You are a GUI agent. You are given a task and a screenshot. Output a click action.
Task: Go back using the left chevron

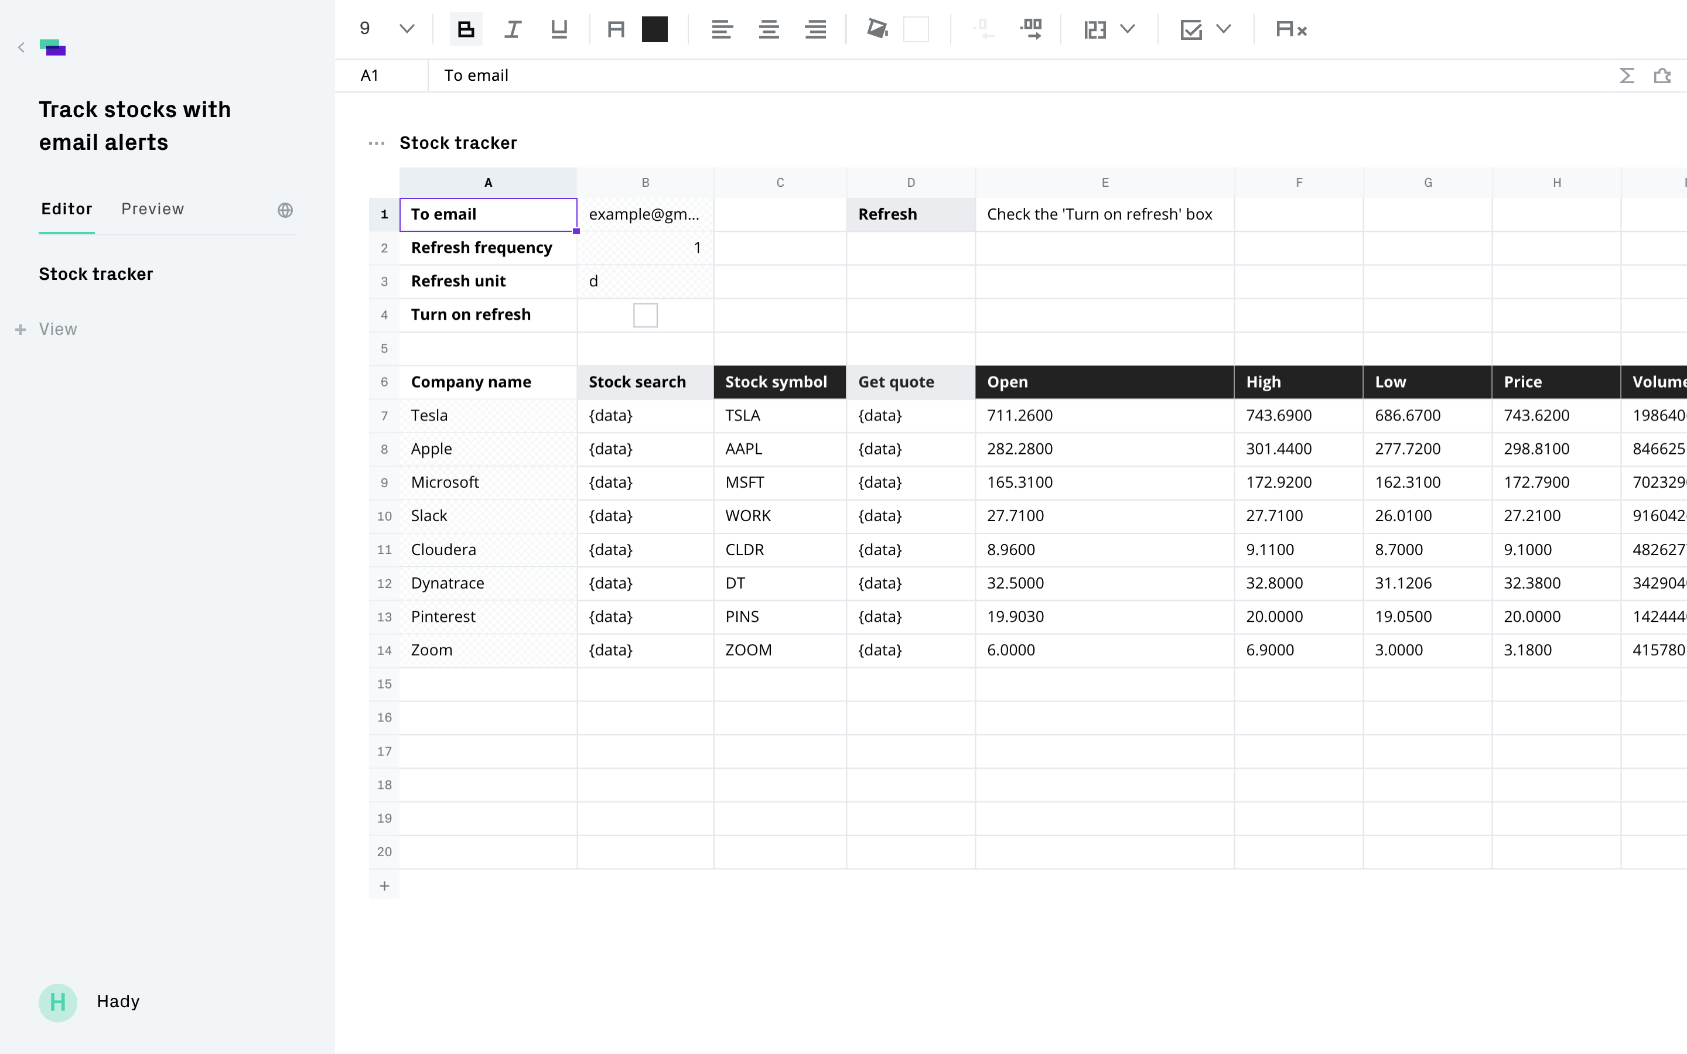(22, 47)
